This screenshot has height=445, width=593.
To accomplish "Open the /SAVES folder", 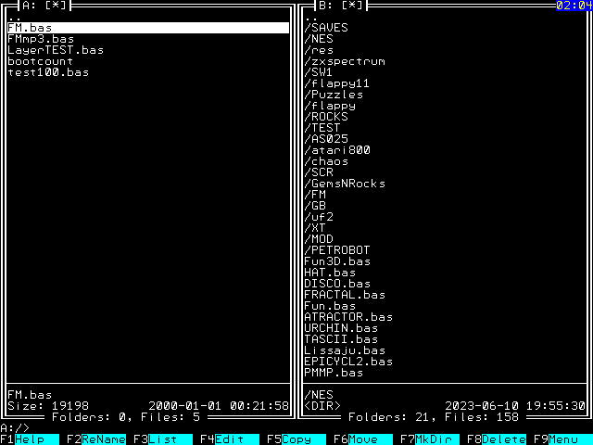I will (326, 28).
